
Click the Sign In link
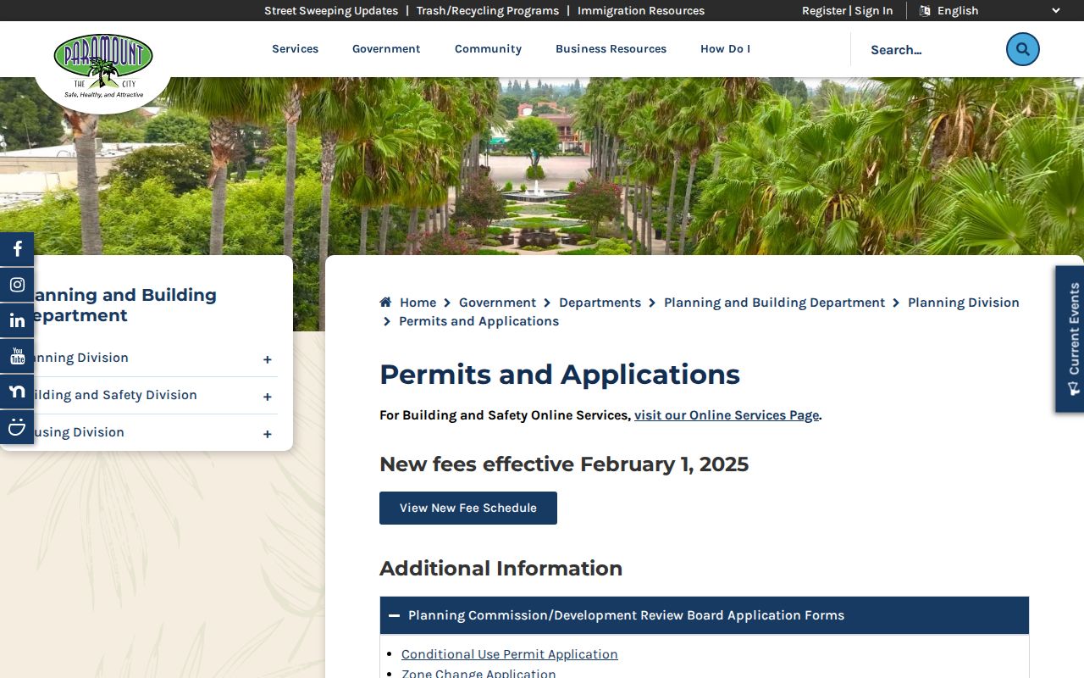click(x=873, y=11)
